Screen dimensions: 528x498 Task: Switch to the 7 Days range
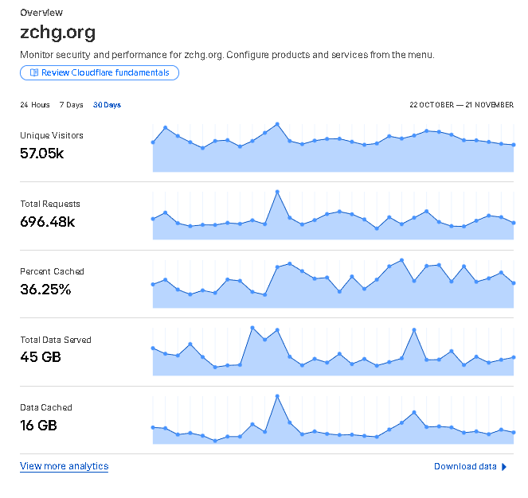click(71, 105)
